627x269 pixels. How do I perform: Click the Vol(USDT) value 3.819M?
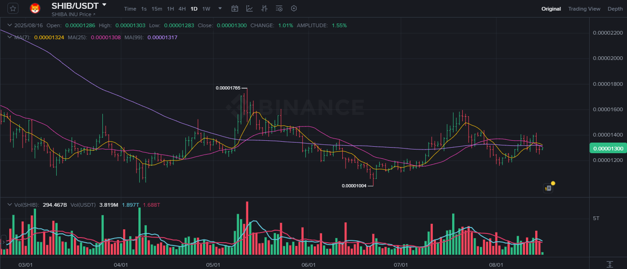(108, 204)
